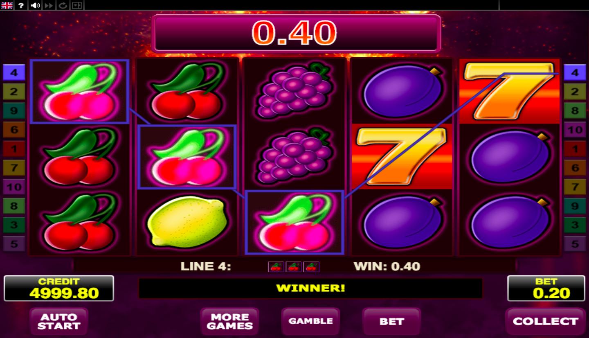
Task: Click the Gamble button
Action: point(311,321)
